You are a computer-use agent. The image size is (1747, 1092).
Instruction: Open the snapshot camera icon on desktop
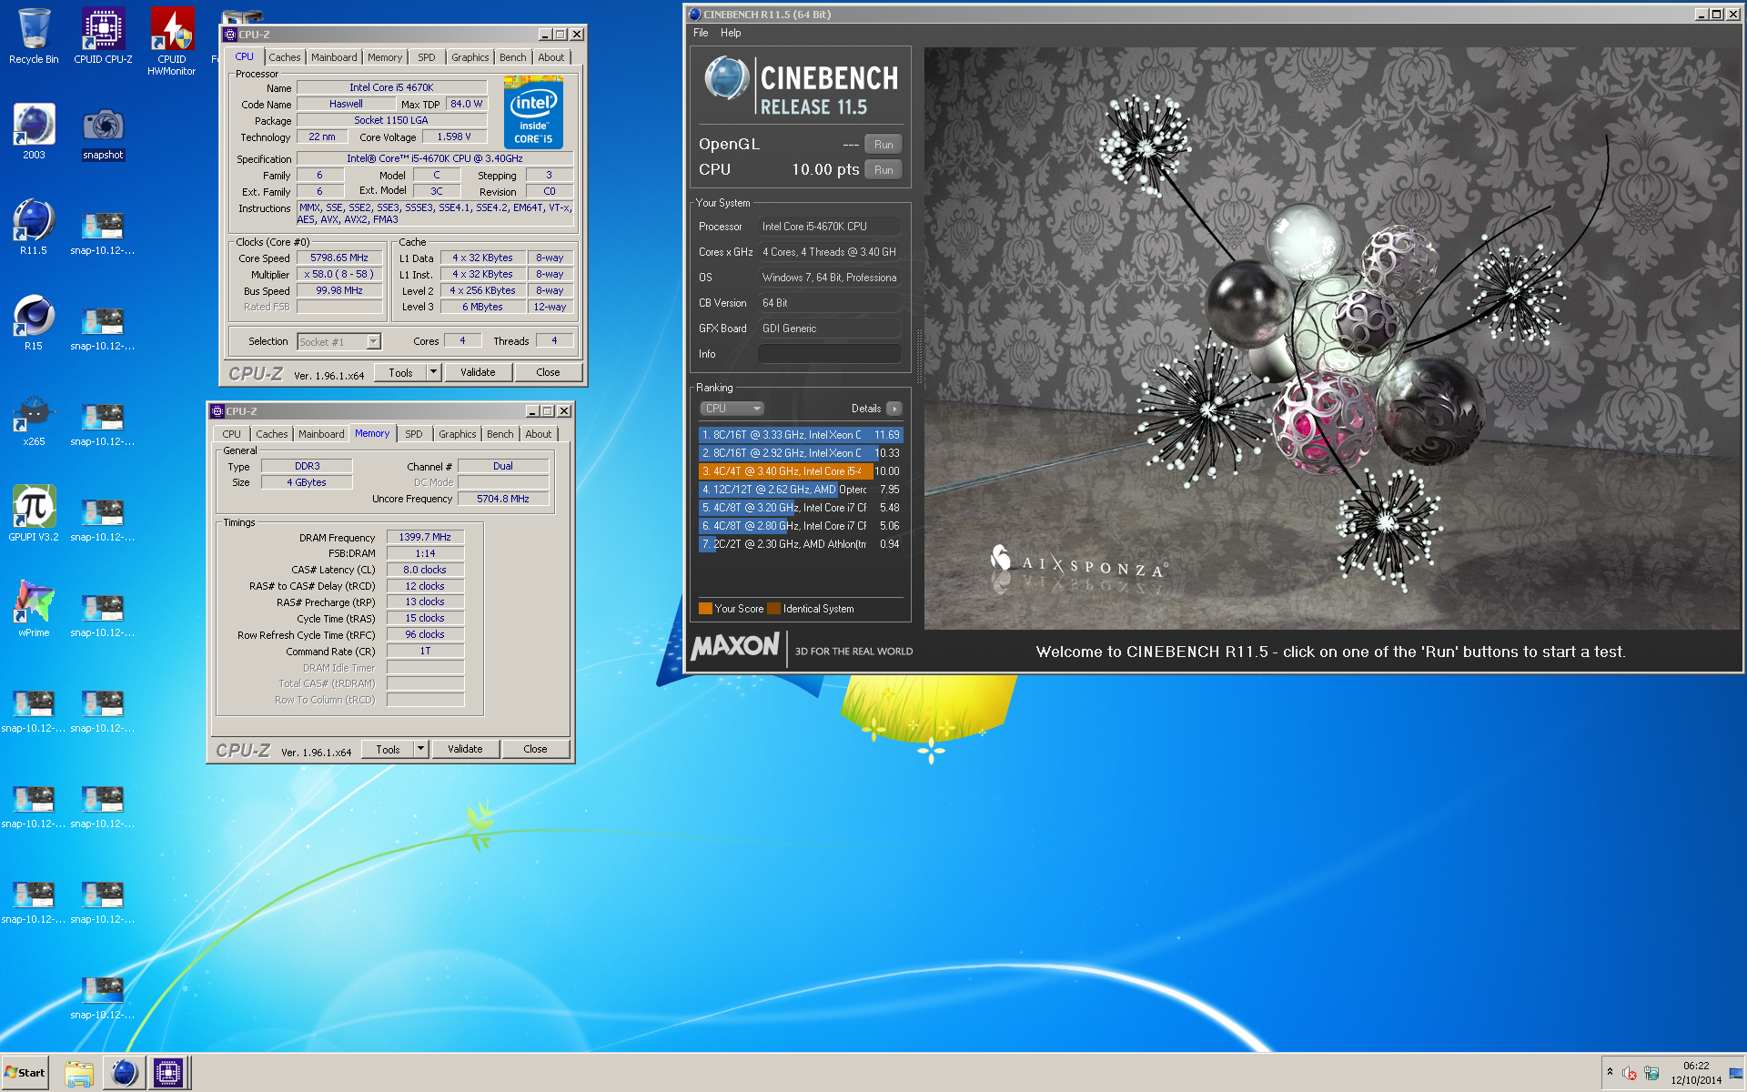(103, 132)
